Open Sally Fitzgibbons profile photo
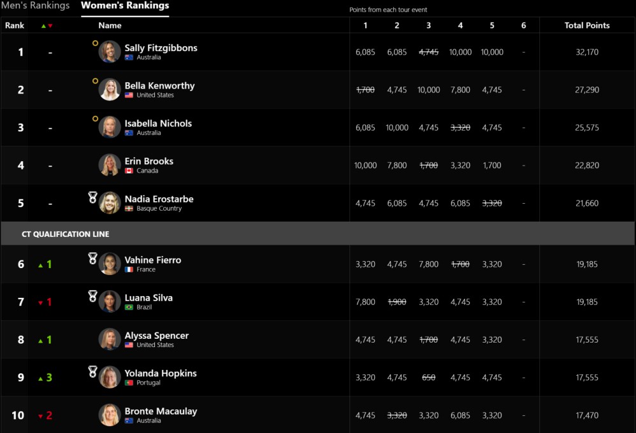The height and width of the screenshot is (433, 636). click(110, 52)
